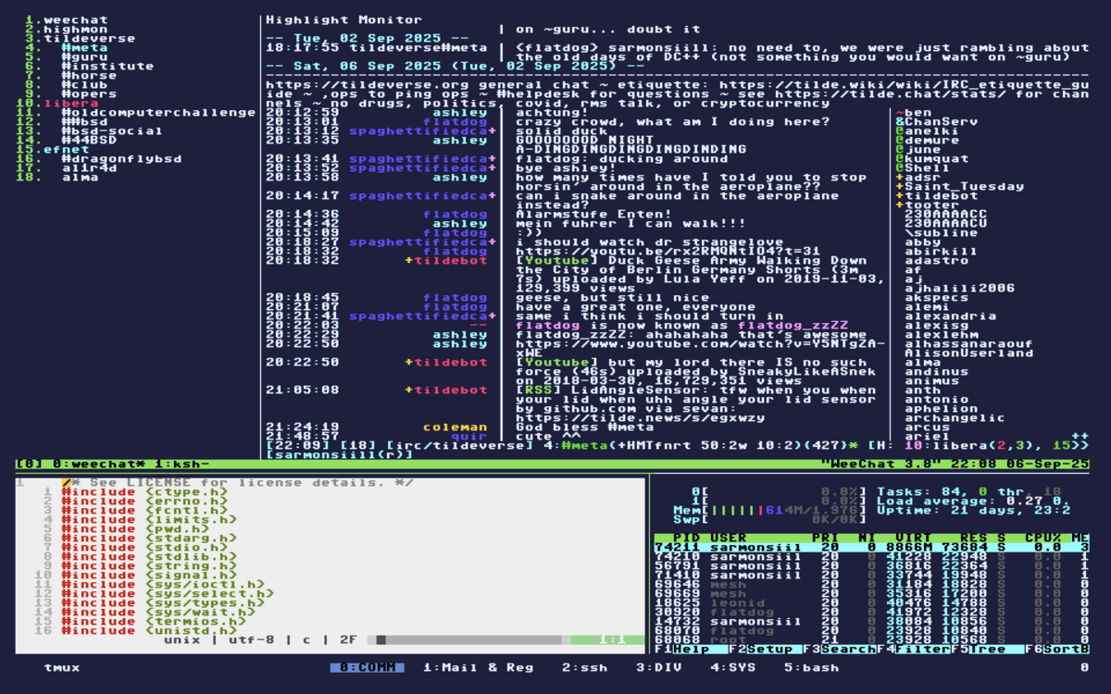The image size is (1111, 694).
Task: Switch to the 1:Mail & Reg tab
Action: point(478,667)
